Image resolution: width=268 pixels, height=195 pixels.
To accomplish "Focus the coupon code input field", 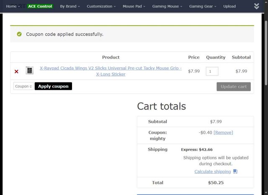I will 23,86.
